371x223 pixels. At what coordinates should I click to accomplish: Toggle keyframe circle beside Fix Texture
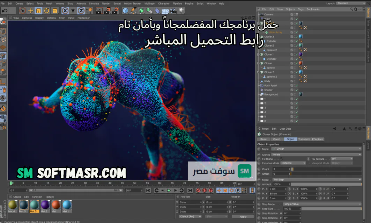(308, 159)
